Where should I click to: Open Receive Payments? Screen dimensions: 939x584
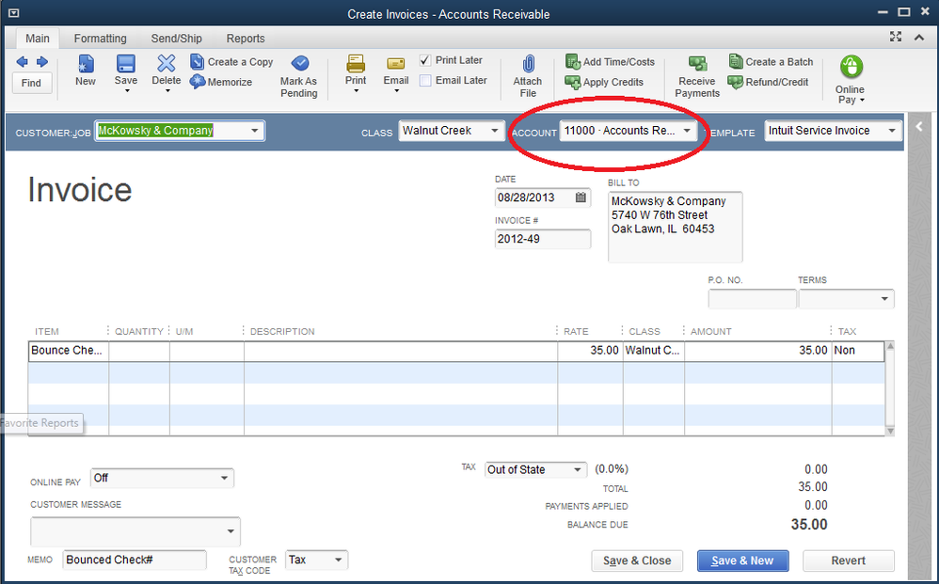[697, 76]
